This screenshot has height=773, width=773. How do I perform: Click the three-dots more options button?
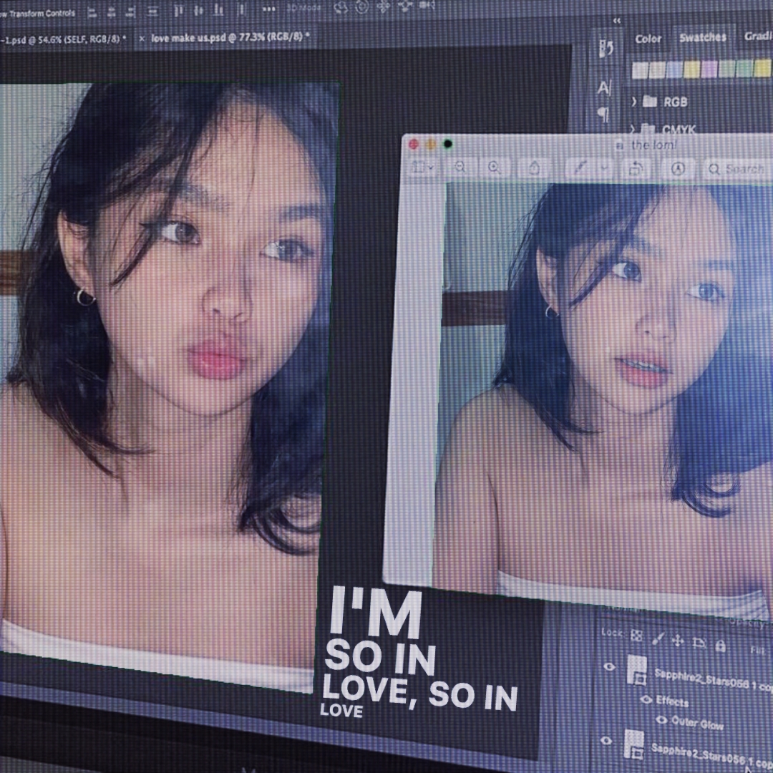268,9
